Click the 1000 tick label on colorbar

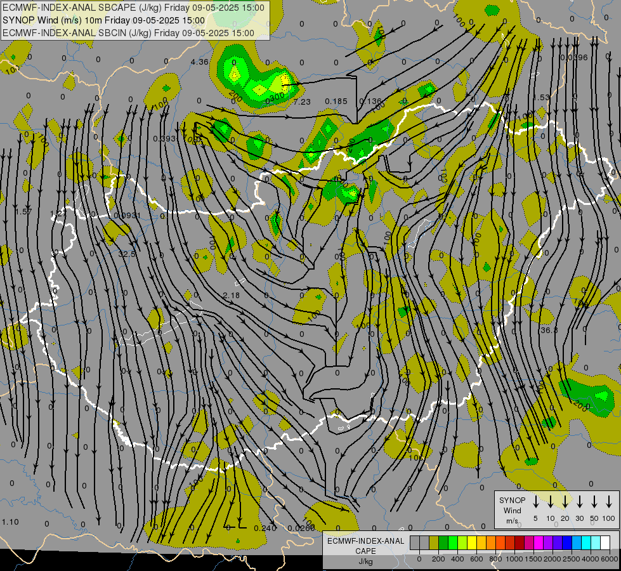click(514, 559)
